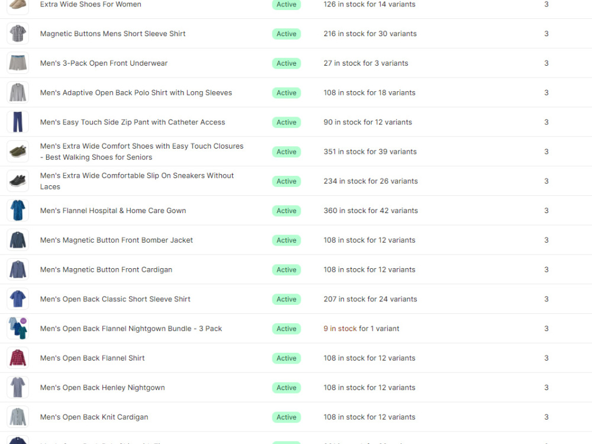
Task: Open Men's Open Back Flannel Nightgown Bundle - 3 Pack
Action: point(131,328)
